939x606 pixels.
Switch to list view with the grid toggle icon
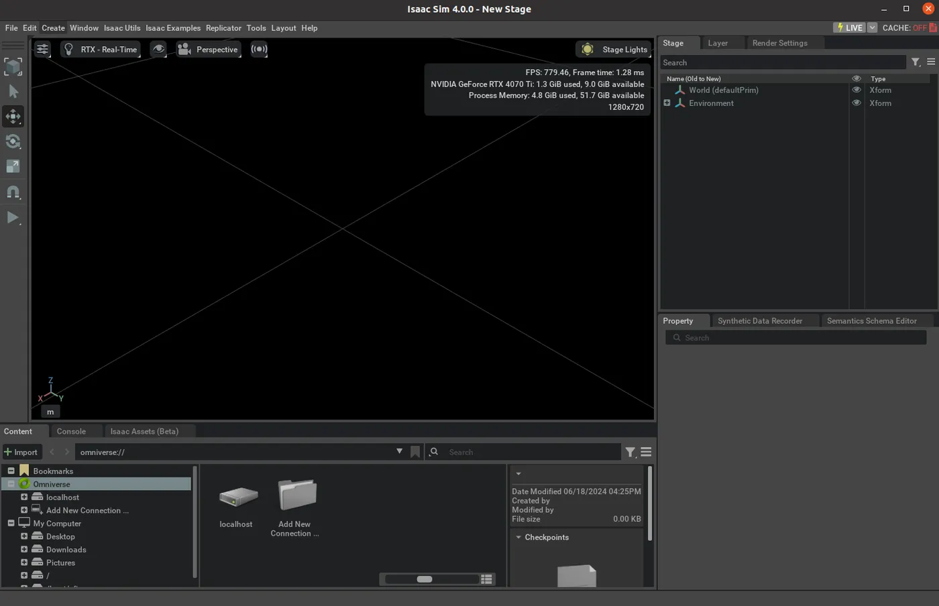[x=487, y=579]
